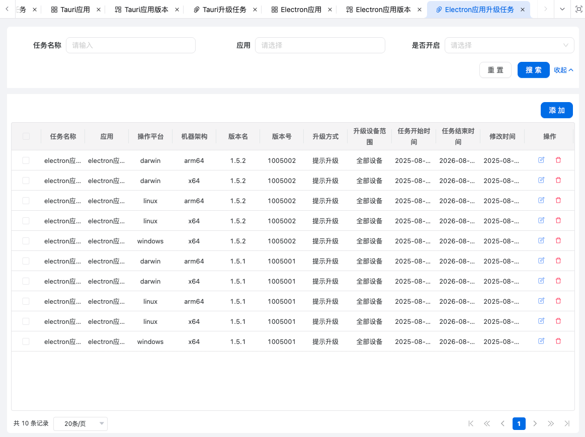This screenshot has height=437, width=585.
Task: Click fullscreen icon at top right corner
Action: [x=578, y=9]
